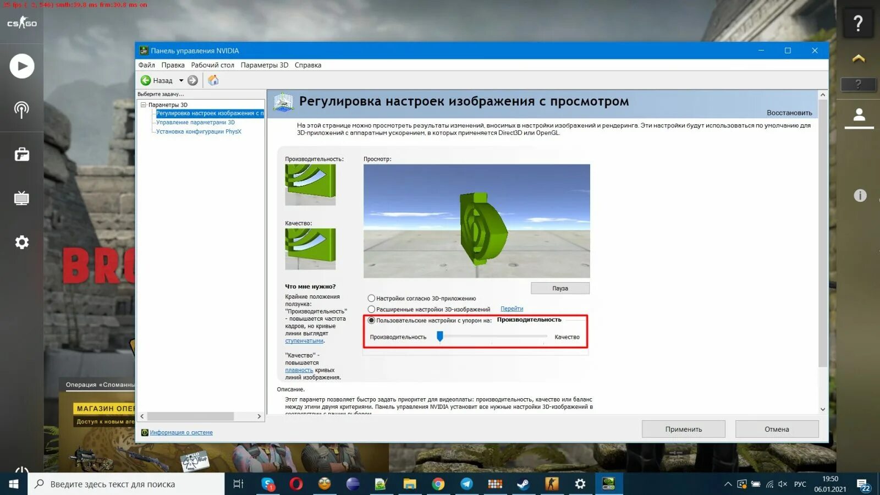Click scroll-right arrow in task pane
880x495 pixels.
pos(259,416)
